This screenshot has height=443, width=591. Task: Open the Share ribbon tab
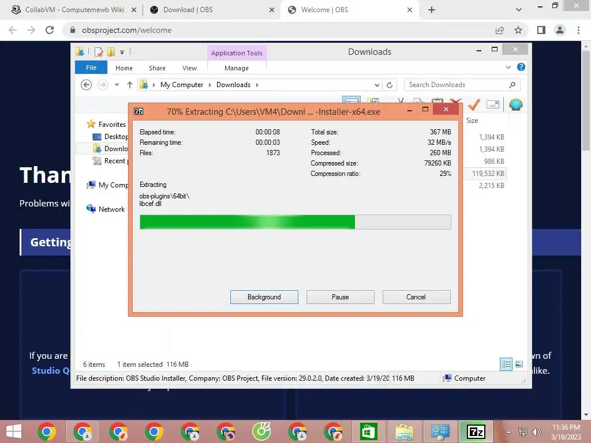point(157,68)
